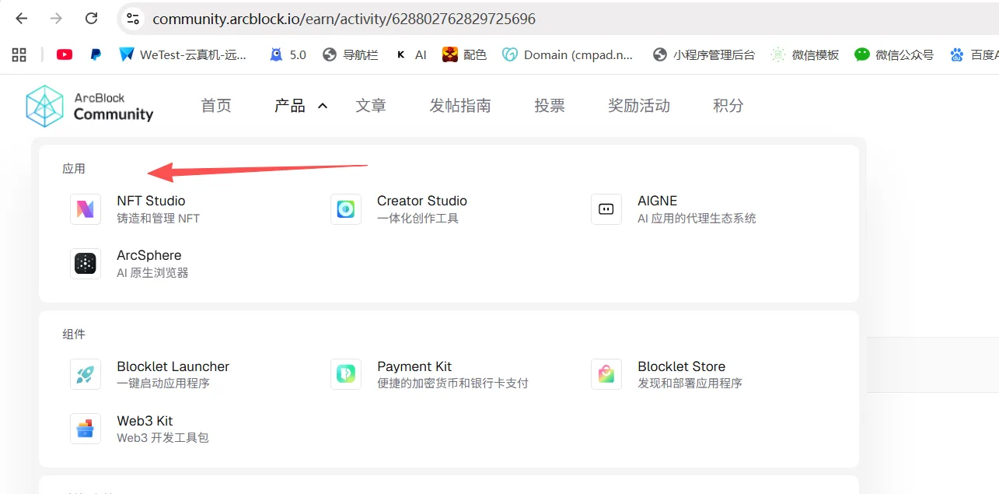Open the 5.0 bookmark

click(x=288, y=54)
